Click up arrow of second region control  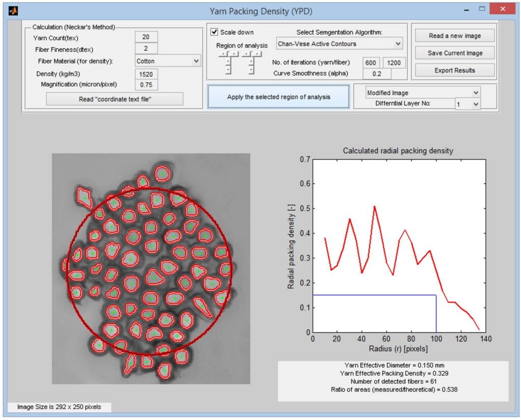coord(251,61)
